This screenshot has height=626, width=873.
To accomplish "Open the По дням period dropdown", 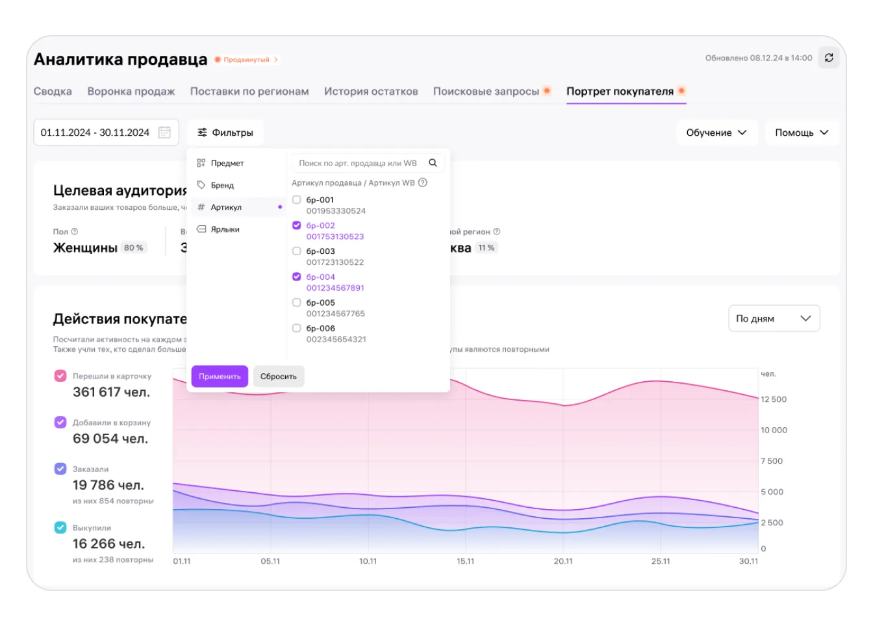I will click(774, 318).
